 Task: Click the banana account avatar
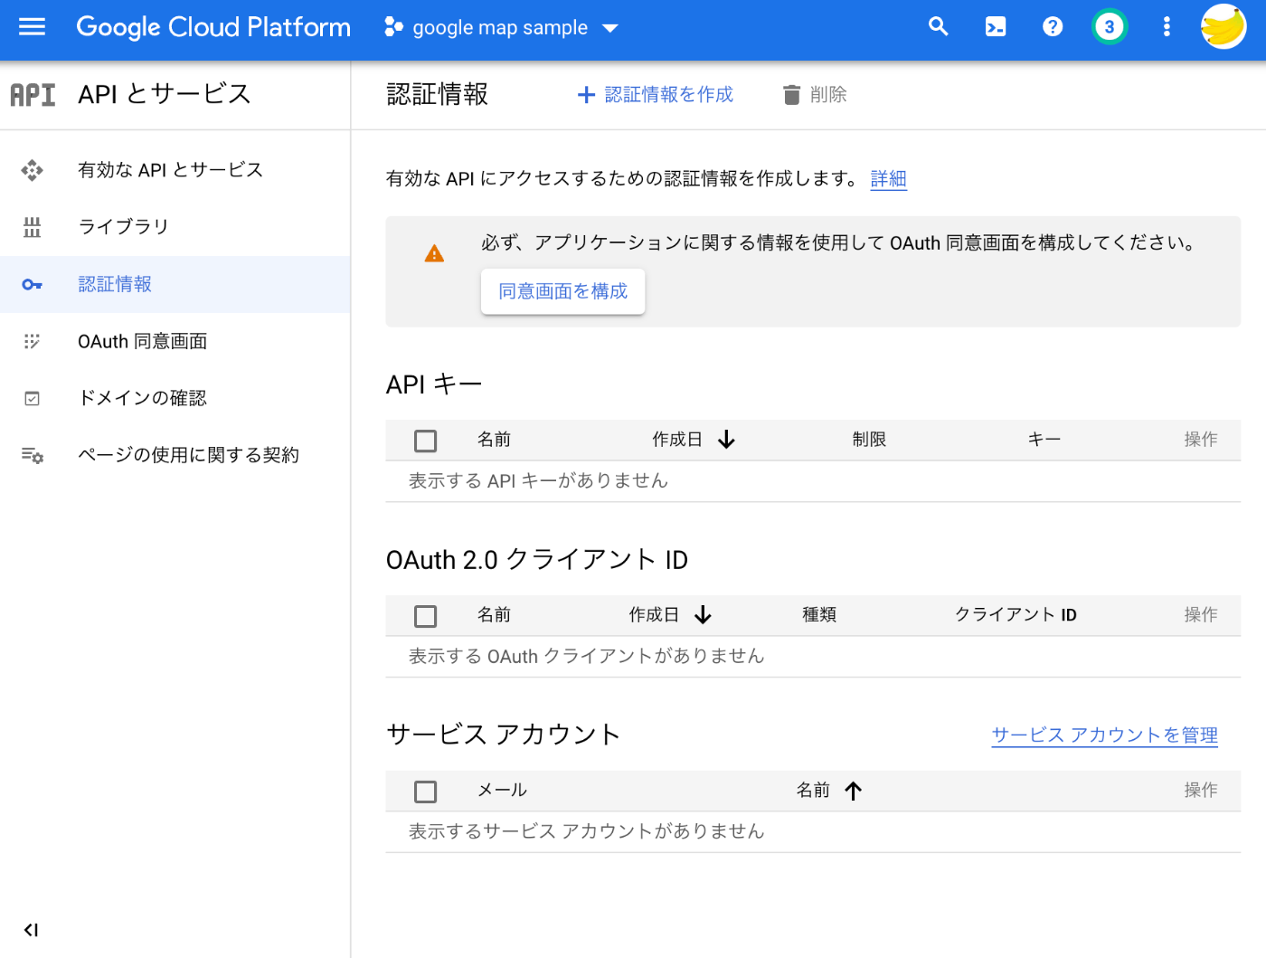tap(1223, 26)
